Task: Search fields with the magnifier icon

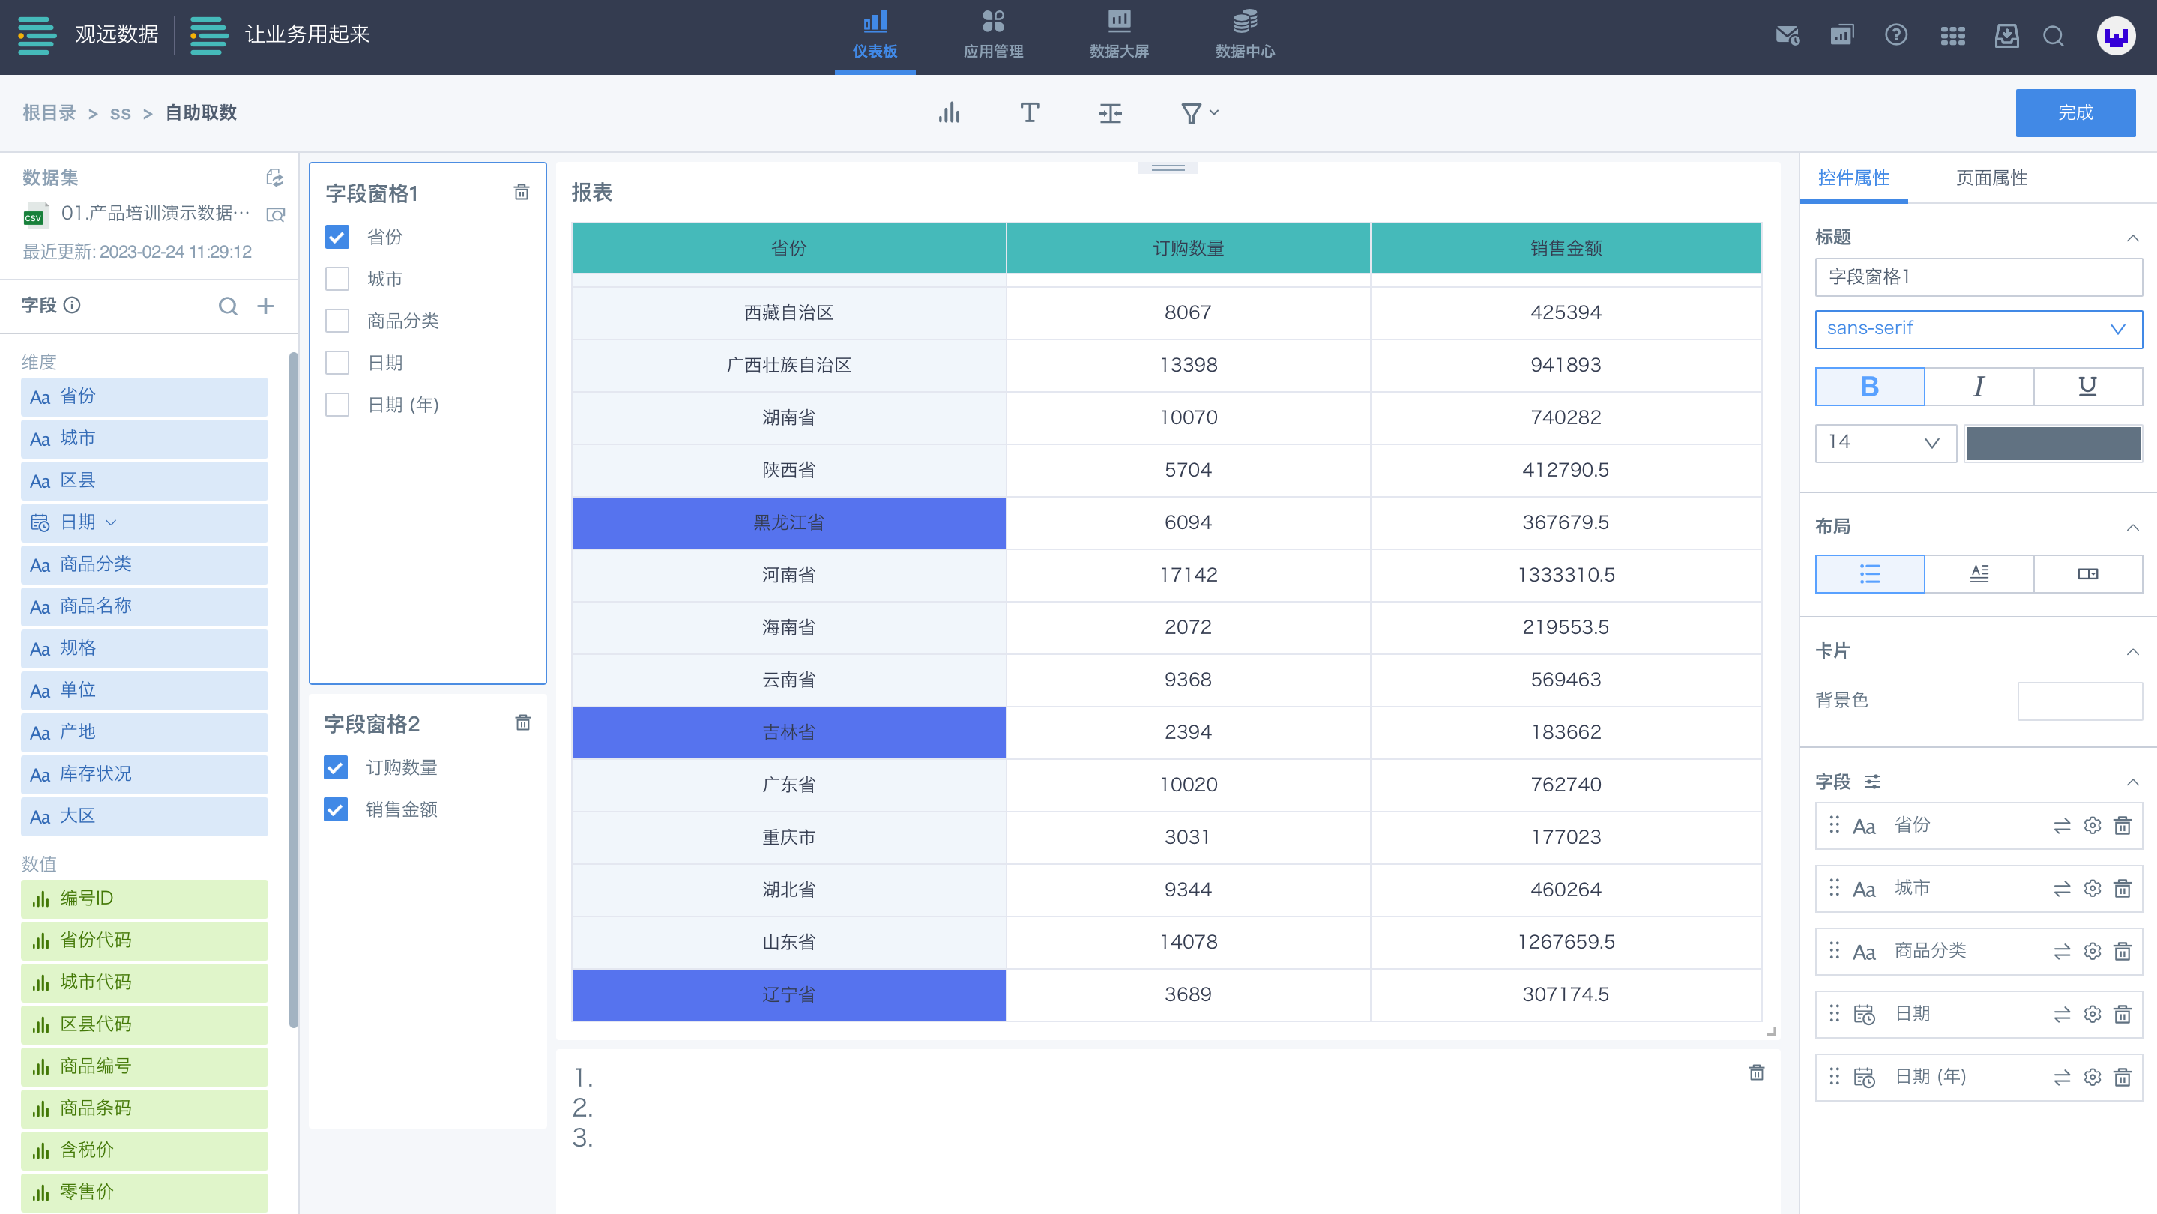Action: 228,306
